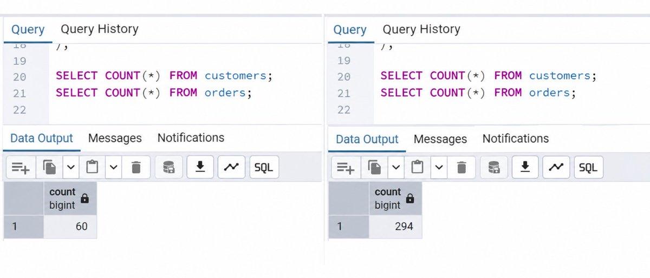650x278 pixels.
Task: Click Delete trash icon in left pane
Action: [x=136, y=168]
